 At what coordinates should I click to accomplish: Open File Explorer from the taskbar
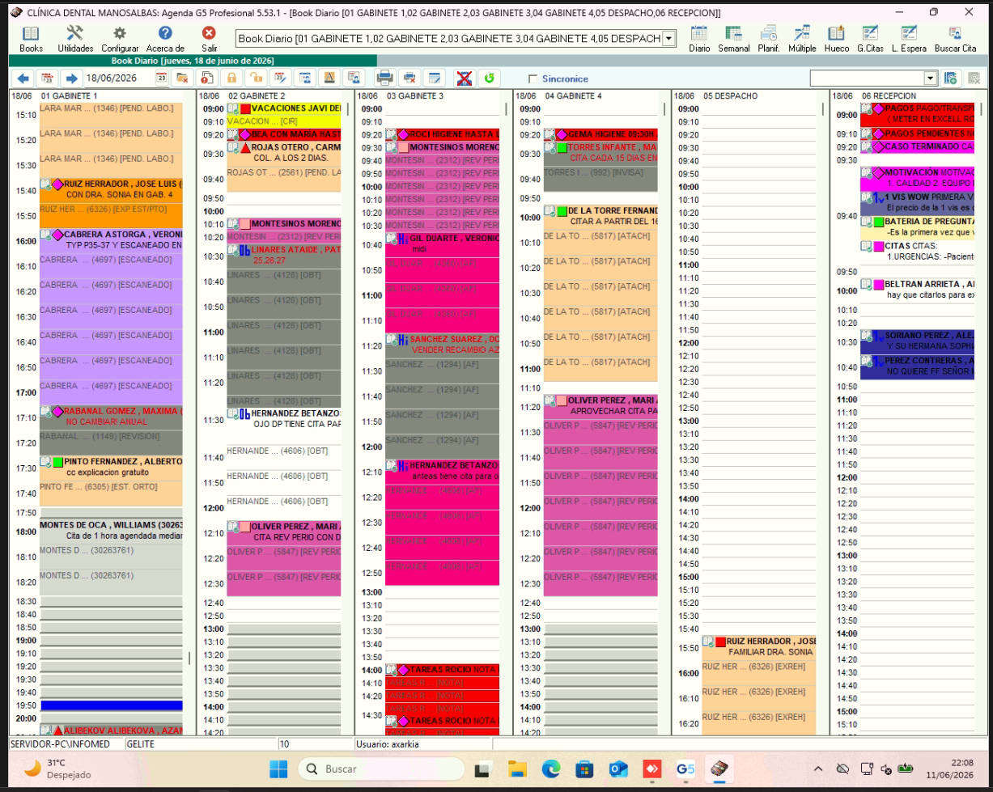click(x=517, y=769)
